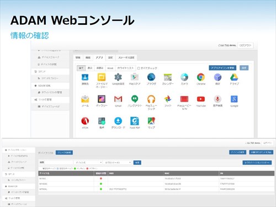
Task: Select the blue globe Browser app icon
Action: coord(151,77)
